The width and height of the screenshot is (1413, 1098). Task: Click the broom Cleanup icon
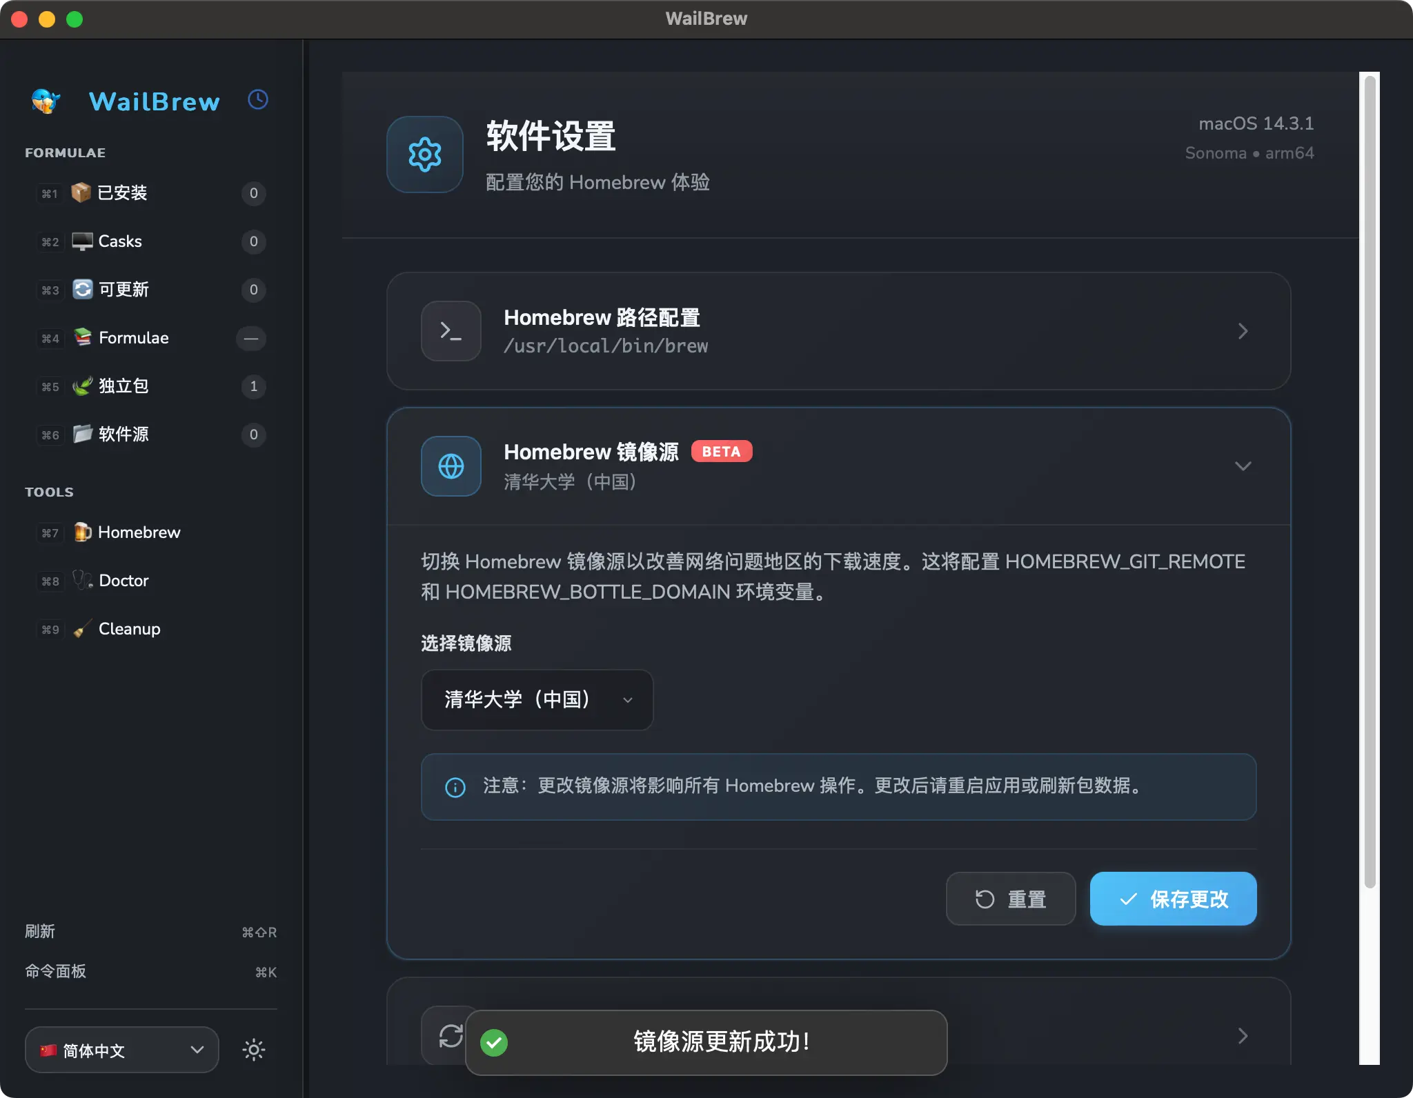(x=83, y=629)
